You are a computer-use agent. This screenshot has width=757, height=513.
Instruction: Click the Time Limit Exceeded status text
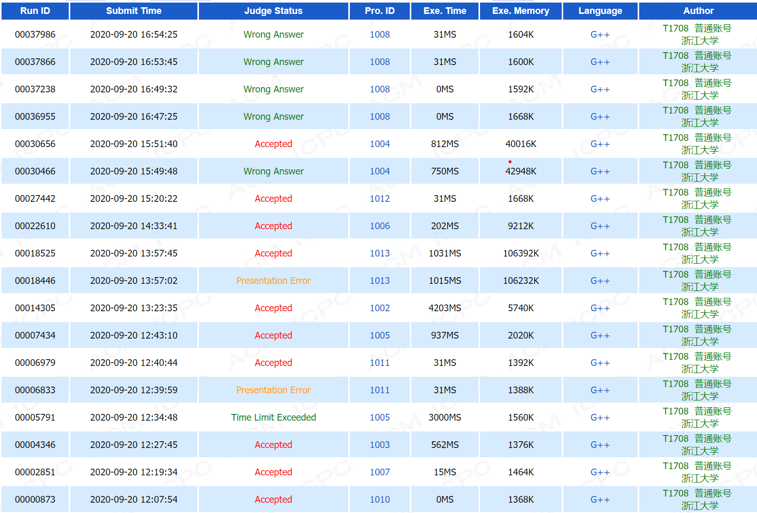pyautogui.click(x=273, y=418)
